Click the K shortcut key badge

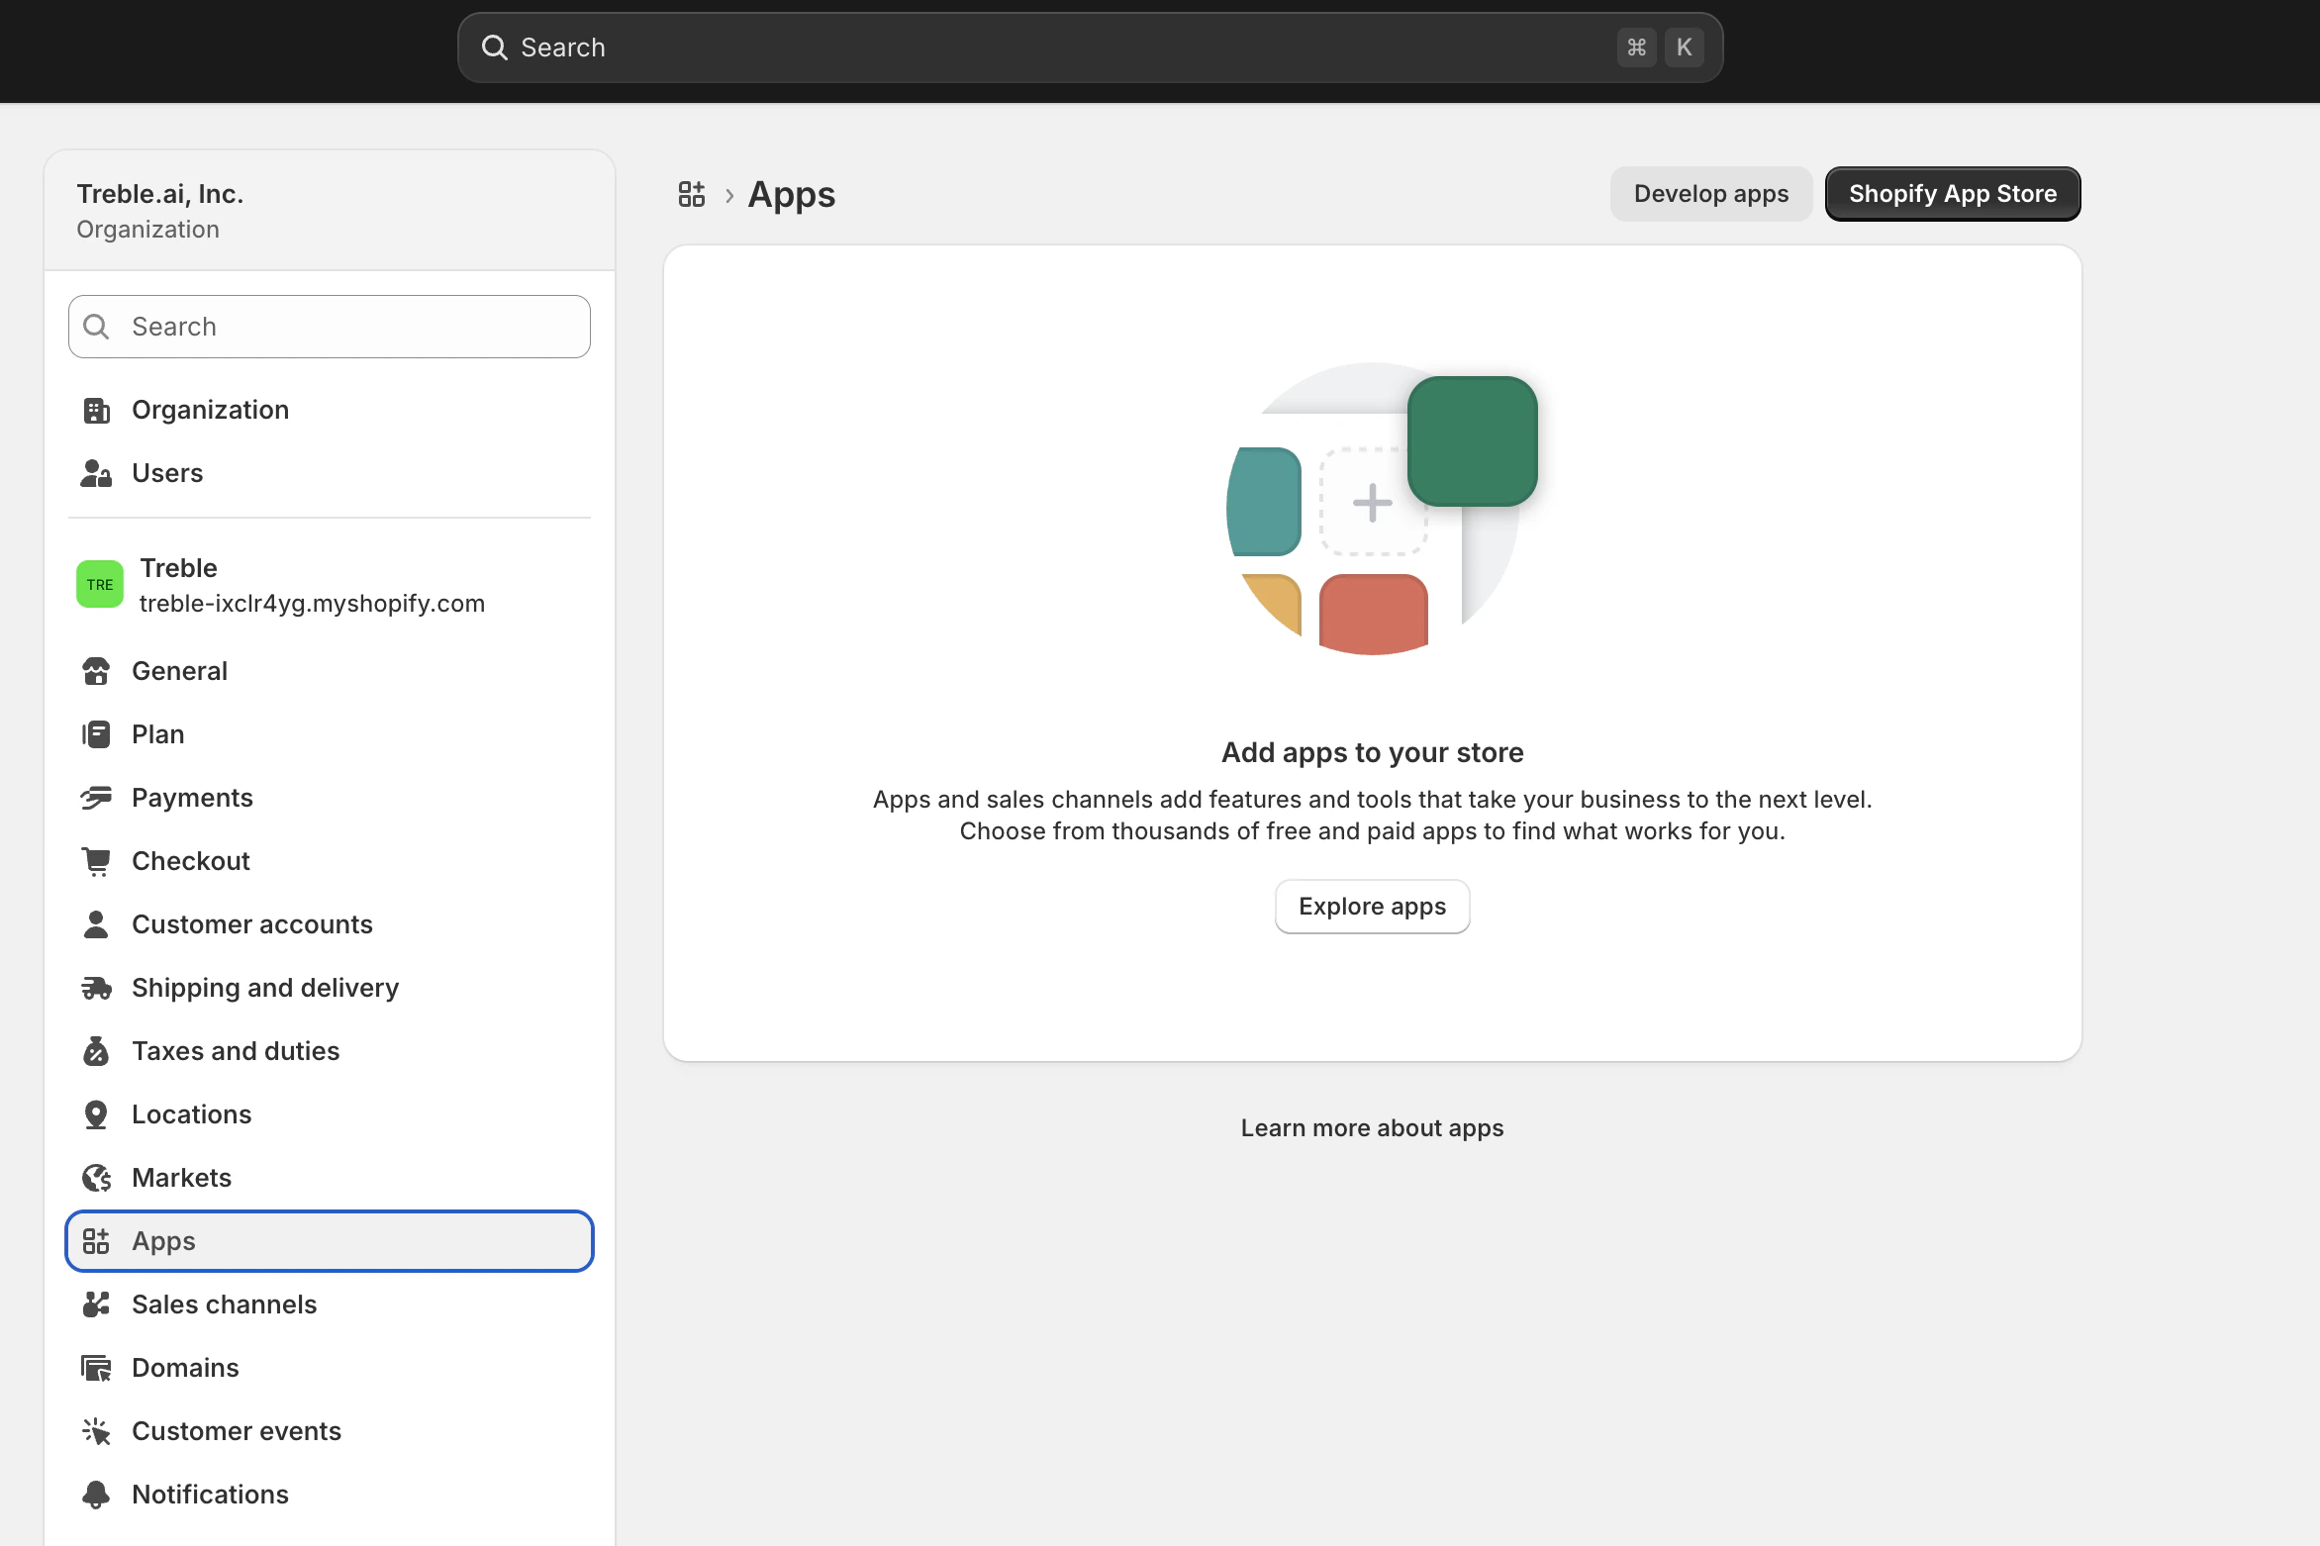point(1684,48)
